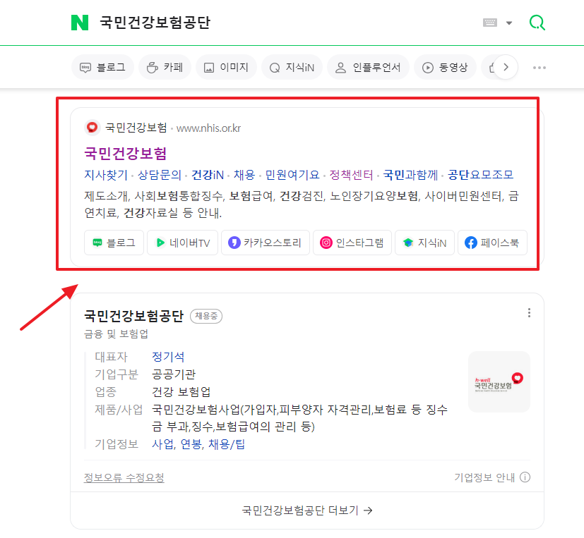Click the 금융 및 보험업 category text
This screenshot has height=538, width=584.
click(x=117, y=334)
